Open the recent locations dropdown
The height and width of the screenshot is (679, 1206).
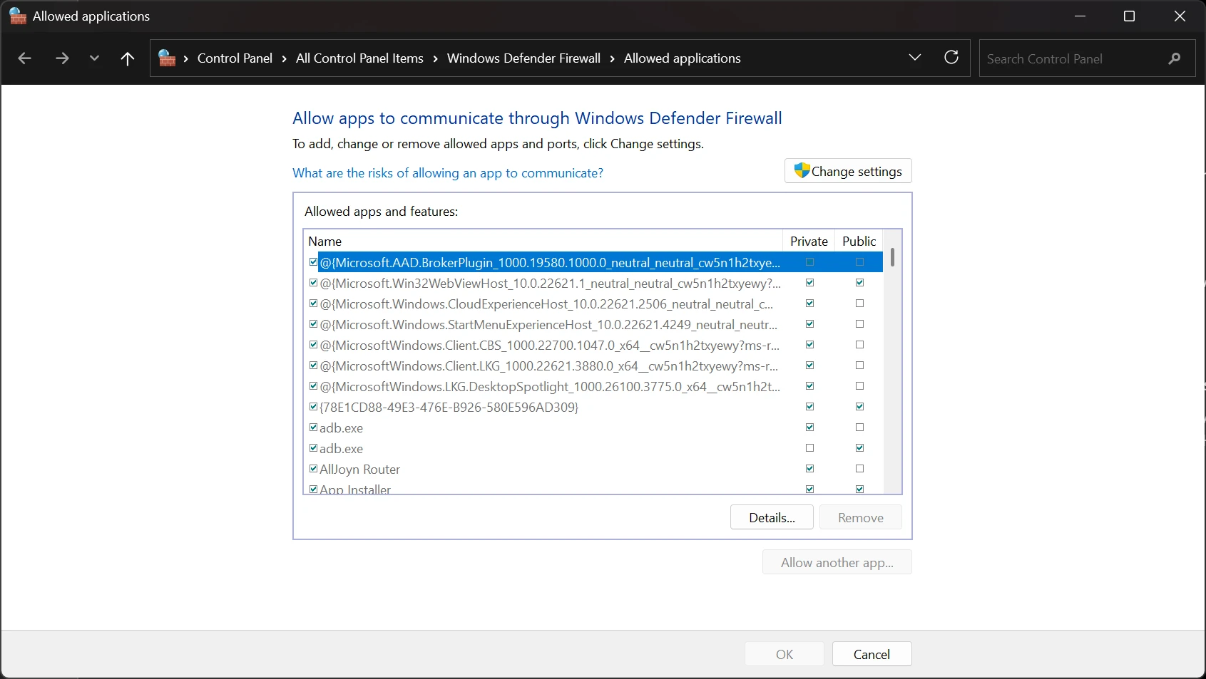pos(94,58)
